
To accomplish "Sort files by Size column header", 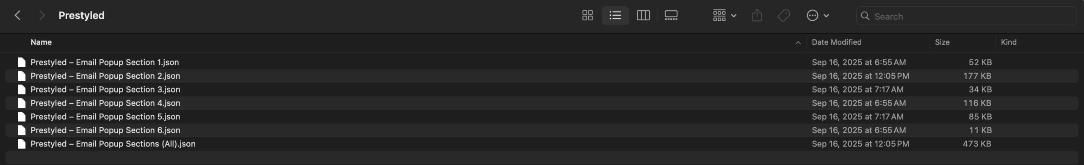I will pos(942,42).
